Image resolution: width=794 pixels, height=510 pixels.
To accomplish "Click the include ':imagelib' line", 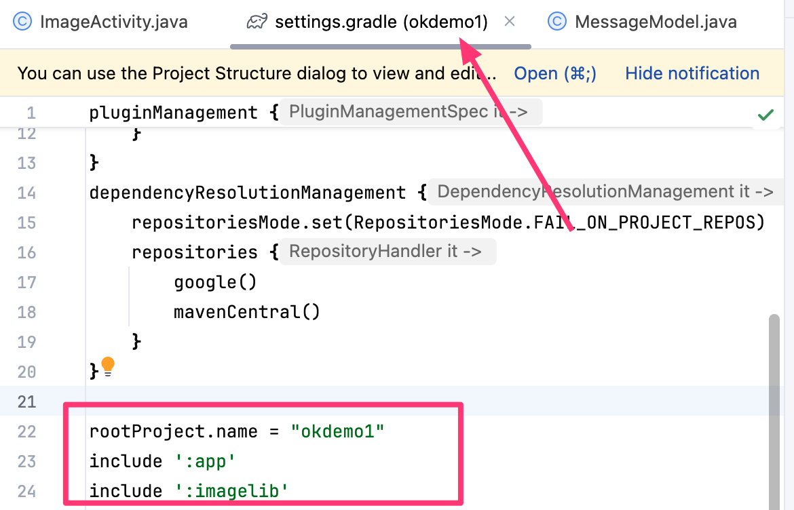I will 183,491.
